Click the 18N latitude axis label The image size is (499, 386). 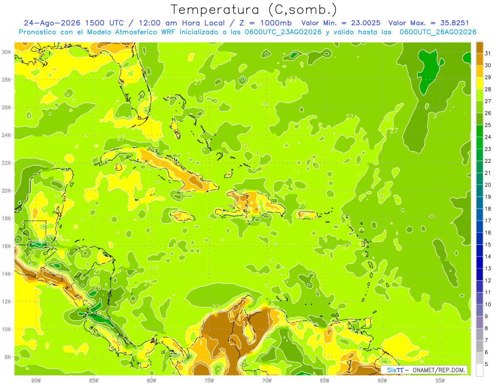coord(6,218)
